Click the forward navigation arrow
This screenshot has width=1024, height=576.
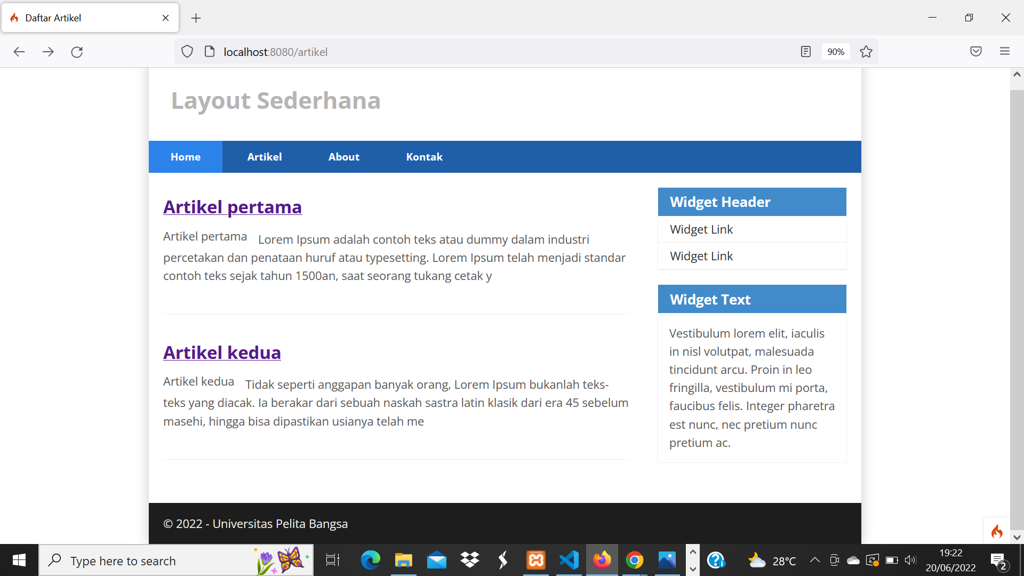coord(48,52)
